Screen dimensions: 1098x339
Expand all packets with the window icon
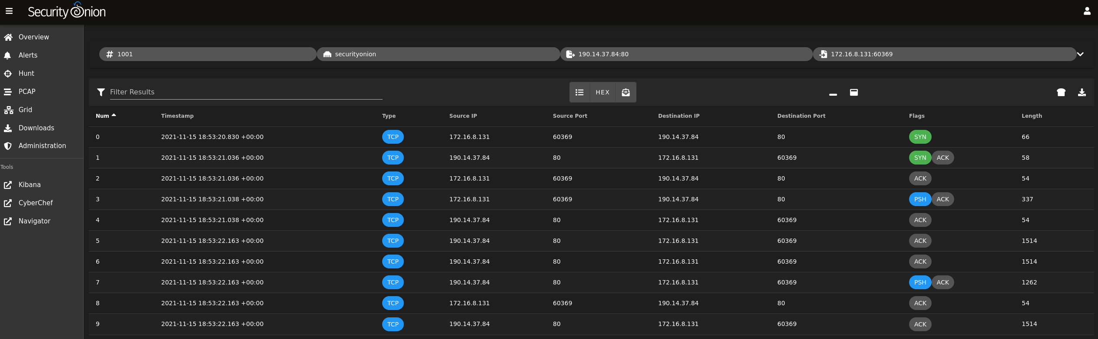point(854,92)
